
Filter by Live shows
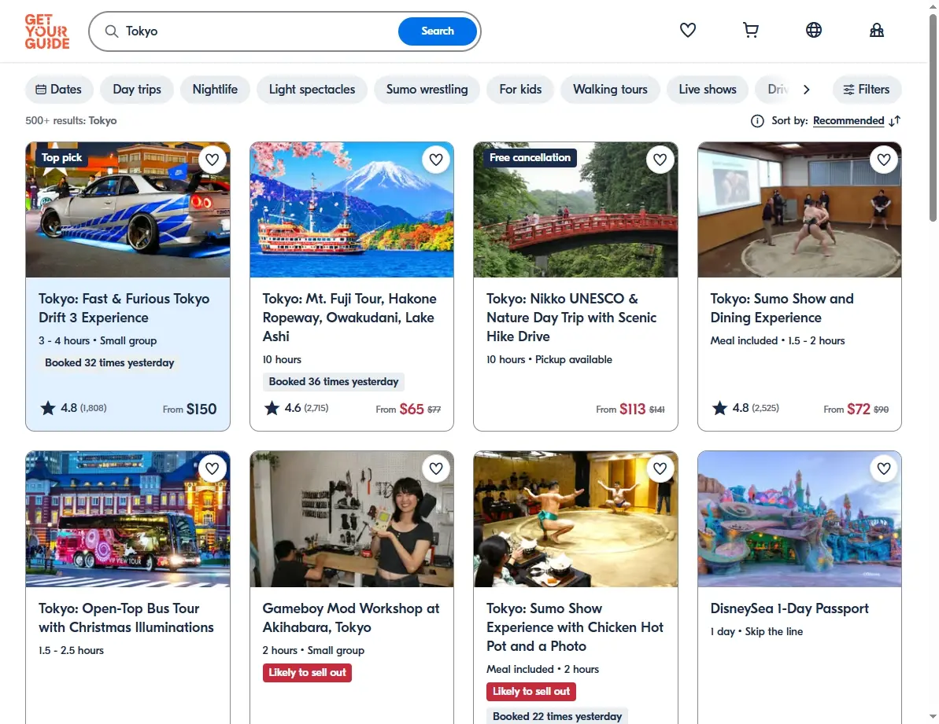pyautogui.click(x=708, y=89)
